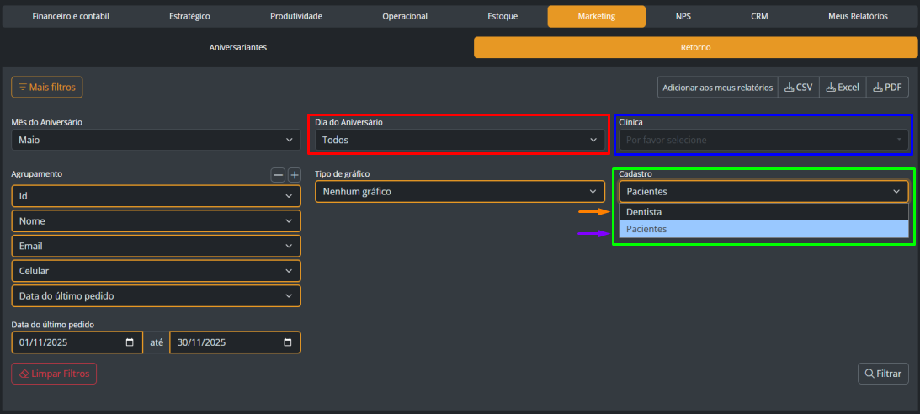Clear filters with Limpar Filtros

(54, 374)
